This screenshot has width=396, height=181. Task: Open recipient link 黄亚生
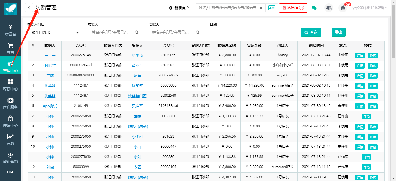click(x=137, y=65)
